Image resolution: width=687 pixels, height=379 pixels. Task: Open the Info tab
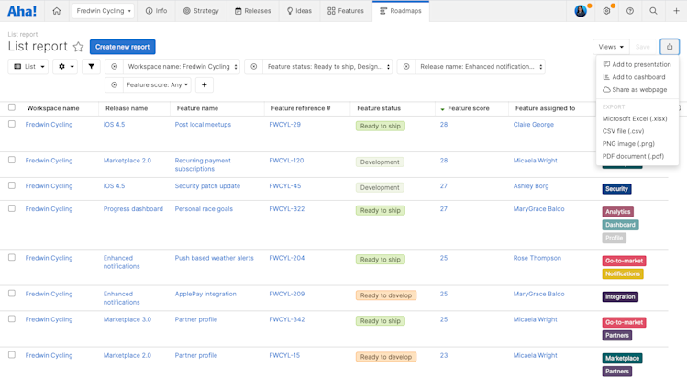(157, 11)
